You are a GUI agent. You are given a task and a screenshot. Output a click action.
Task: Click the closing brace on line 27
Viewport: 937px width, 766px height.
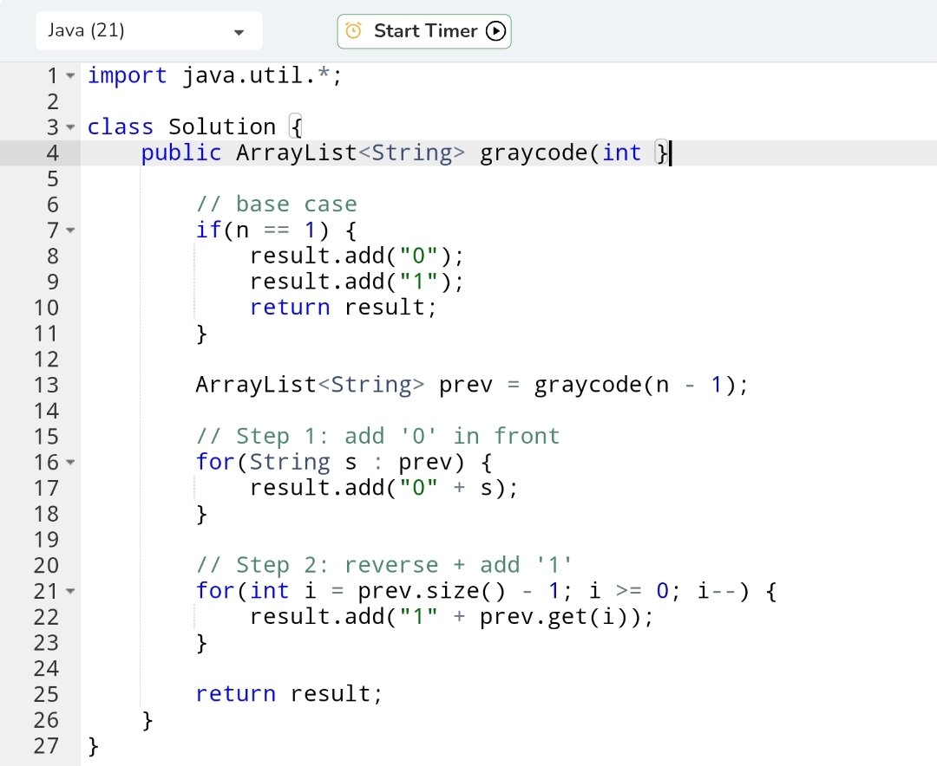pos(93,746)
